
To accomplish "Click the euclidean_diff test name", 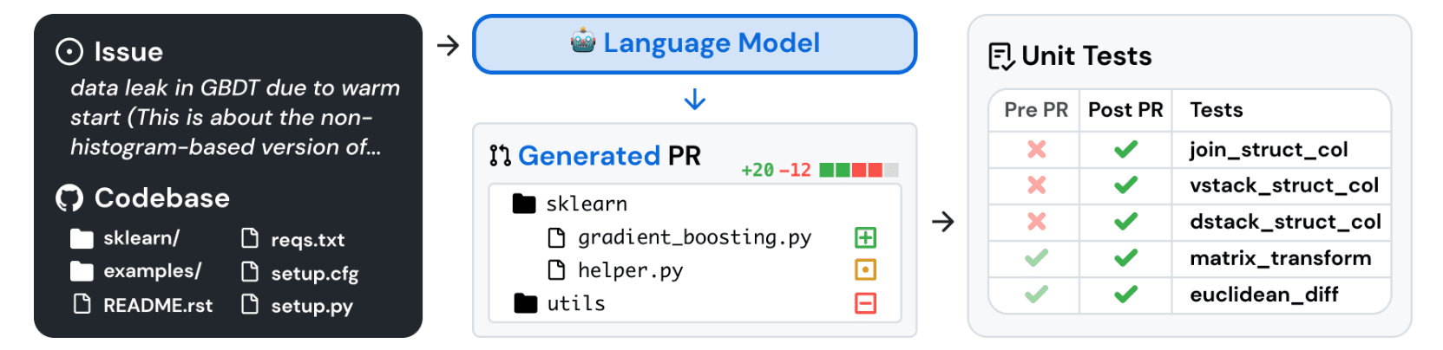I will click(1263, 295).
